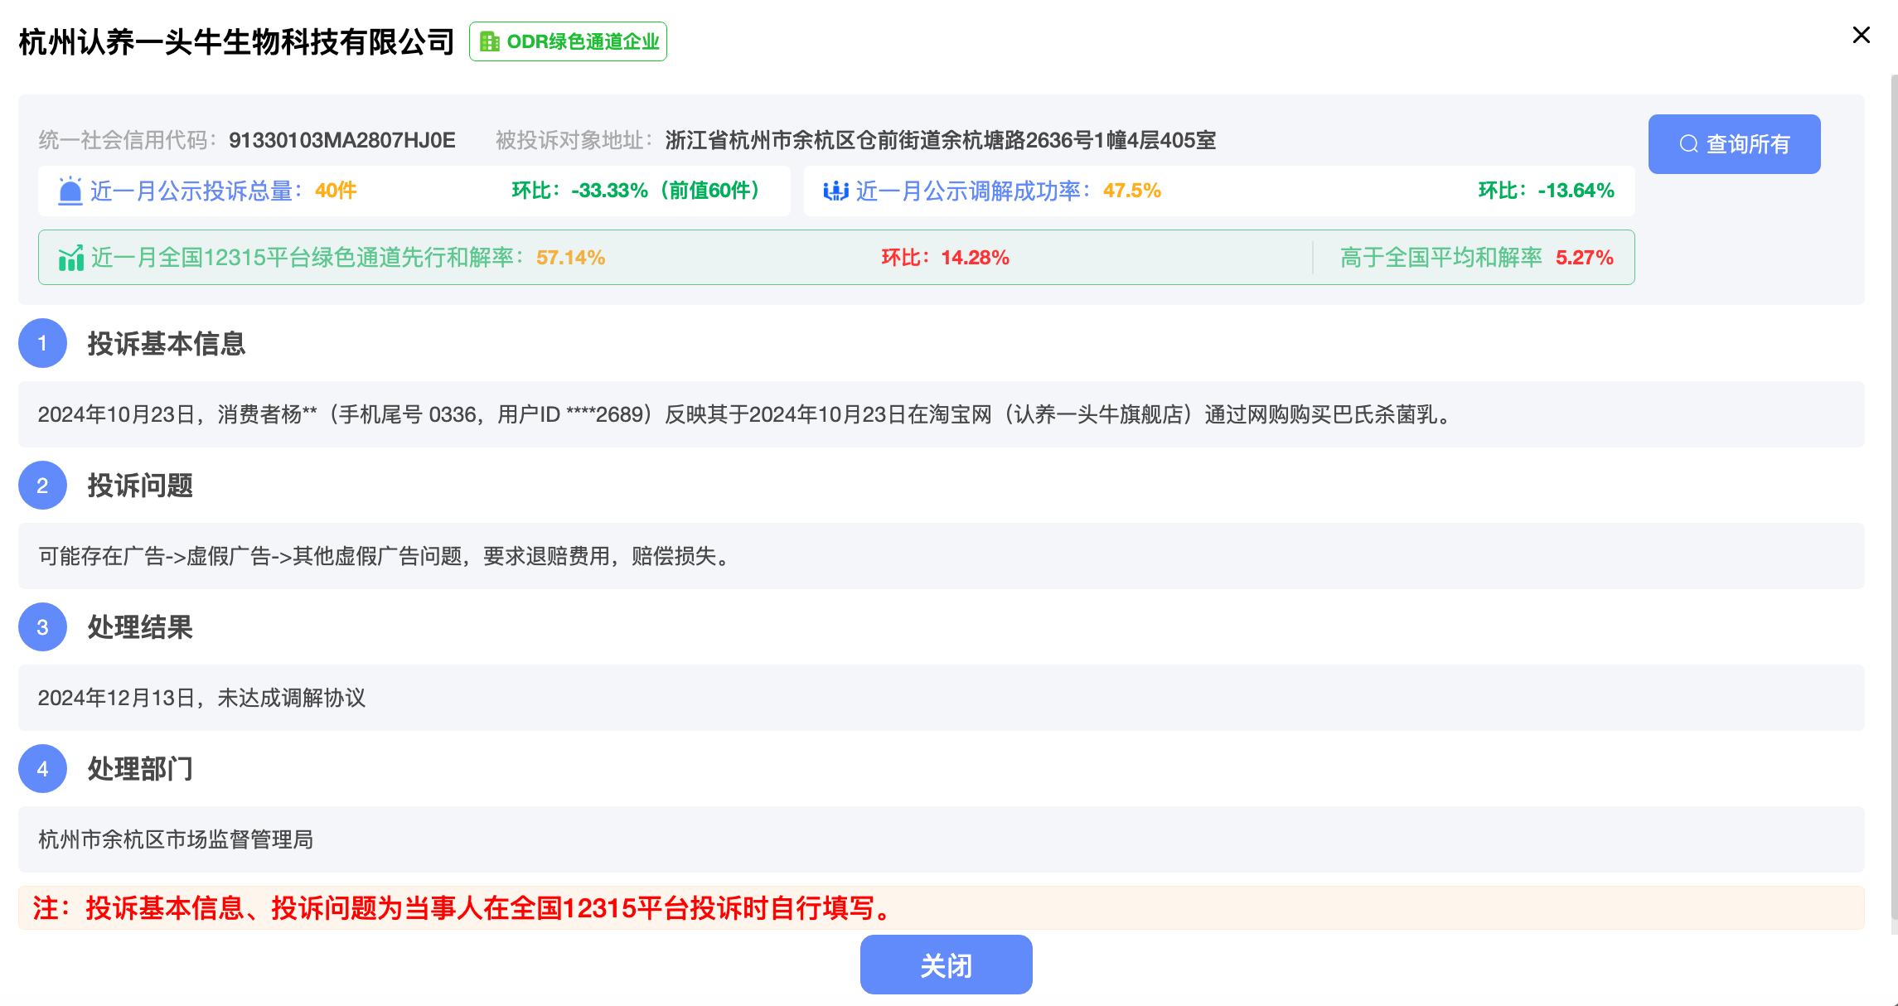Click the complaint details text starting 2024年10月23日
This screenshot has width=1898, height=1006.
tap(746, 414)
